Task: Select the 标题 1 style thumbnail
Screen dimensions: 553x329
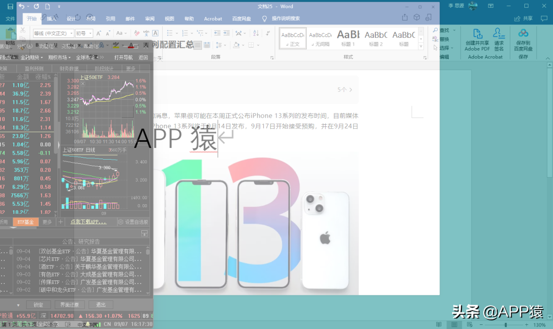Action: (x=348, y=38)
